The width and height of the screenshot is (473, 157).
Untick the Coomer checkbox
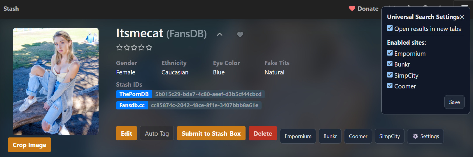coord(390,86)
